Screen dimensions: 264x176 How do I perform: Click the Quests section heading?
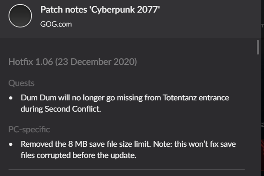[x=22, y=83]
